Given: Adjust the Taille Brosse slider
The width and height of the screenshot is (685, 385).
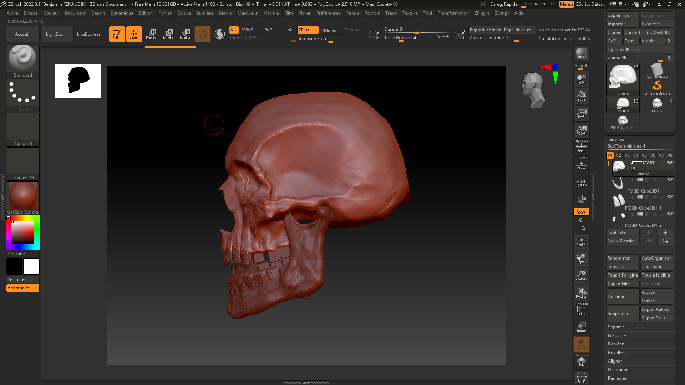Looking at the screenshot, I should 417,38.
